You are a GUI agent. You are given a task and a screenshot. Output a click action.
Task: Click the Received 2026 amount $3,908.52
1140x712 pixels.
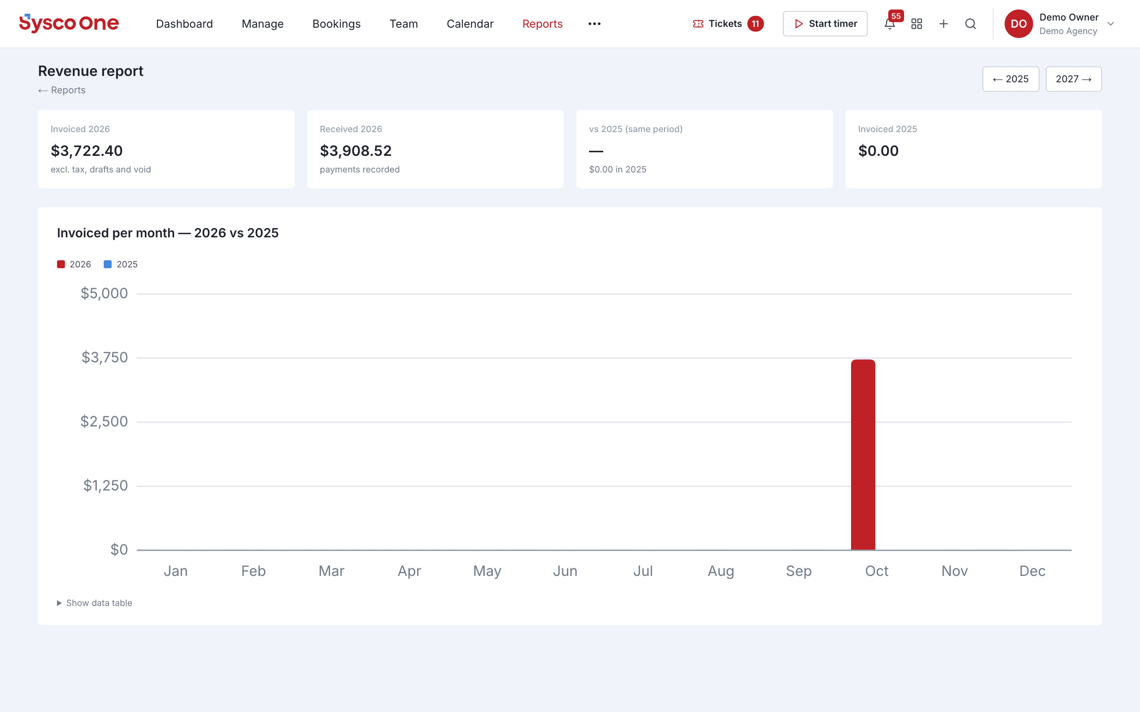(x=356, y=151)
